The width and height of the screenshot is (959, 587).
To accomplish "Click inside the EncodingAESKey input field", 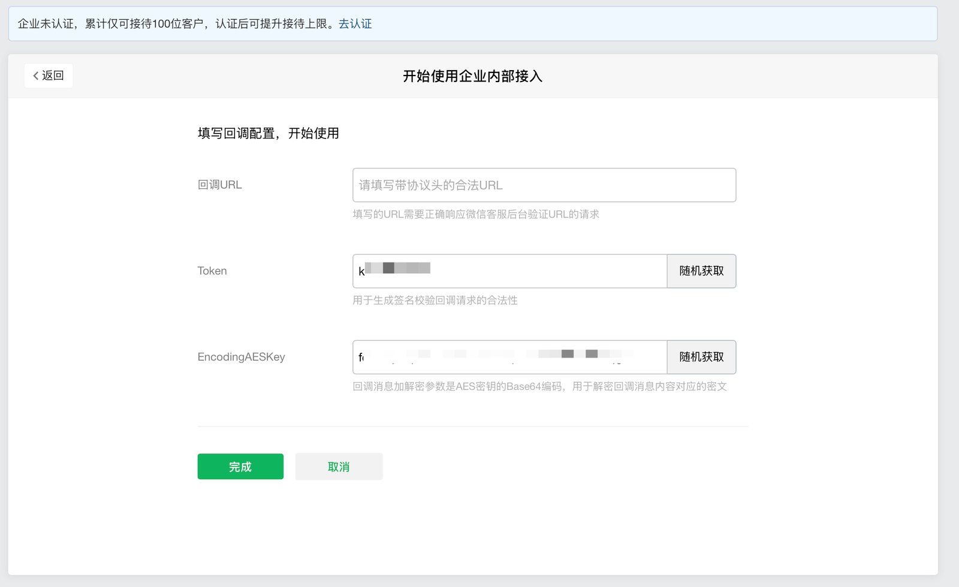I will (x=509, y=358).
